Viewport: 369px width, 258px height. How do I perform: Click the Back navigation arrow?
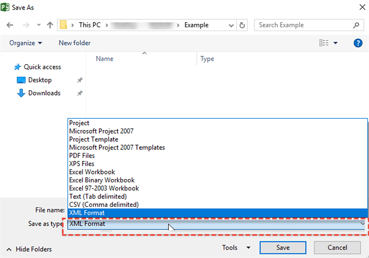click(10, 25)
